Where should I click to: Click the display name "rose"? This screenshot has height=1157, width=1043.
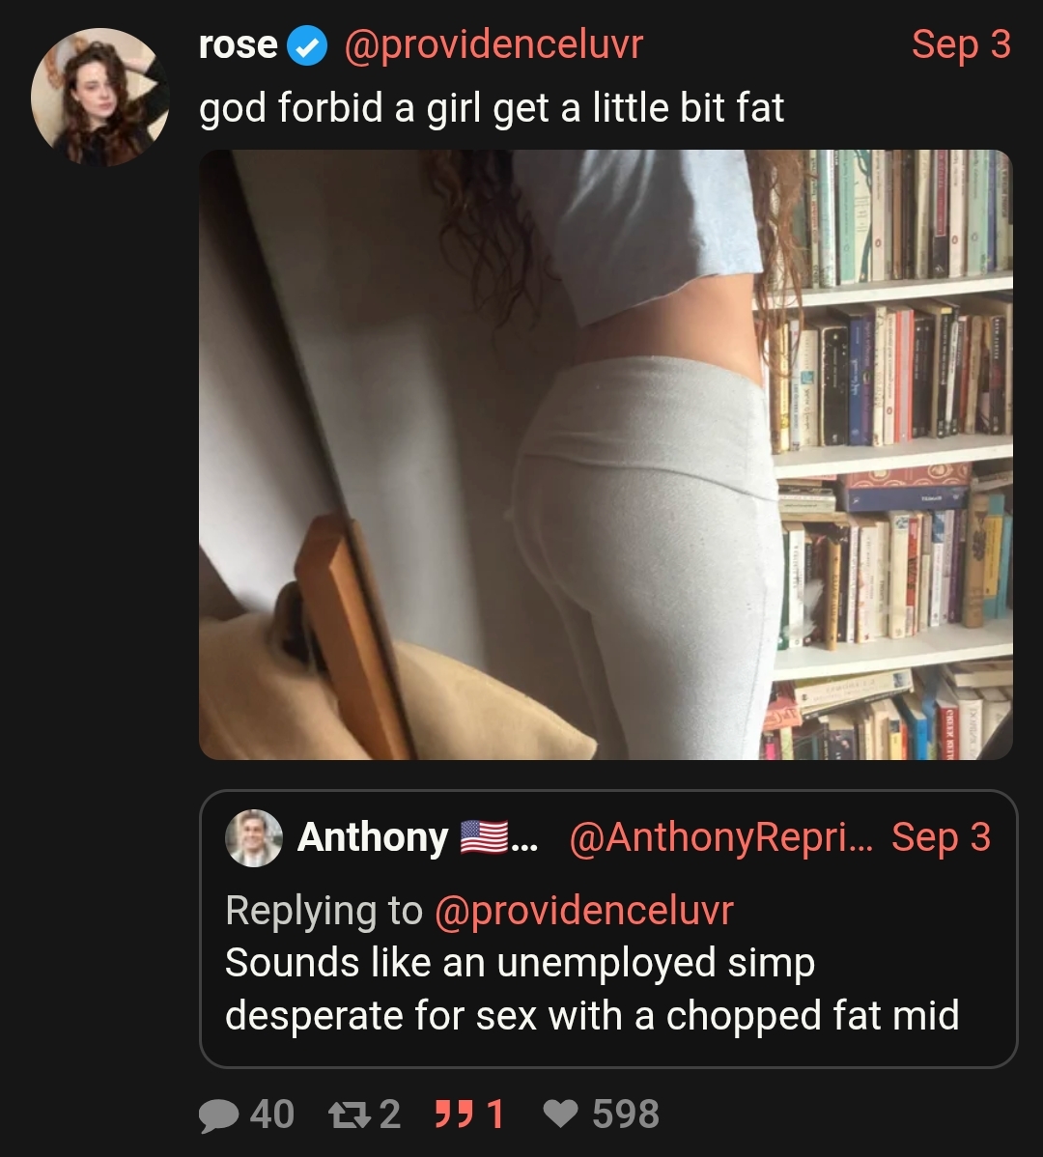click(x=239, y=45)
